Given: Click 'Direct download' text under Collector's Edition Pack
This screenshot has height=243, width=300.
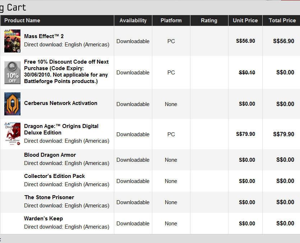Looking at the screenshot, I should [66, 184].
